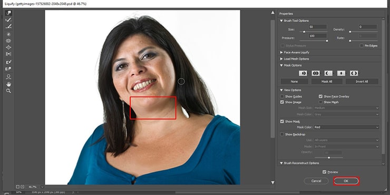
Task: Click Replace Selection mask icon
Action: pyautogui.click(x=303, y=73)
